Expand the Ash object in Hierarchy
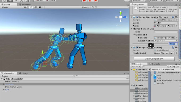Image resolution: width=181 pixels, height=102 pixels. tap(4, 89)
